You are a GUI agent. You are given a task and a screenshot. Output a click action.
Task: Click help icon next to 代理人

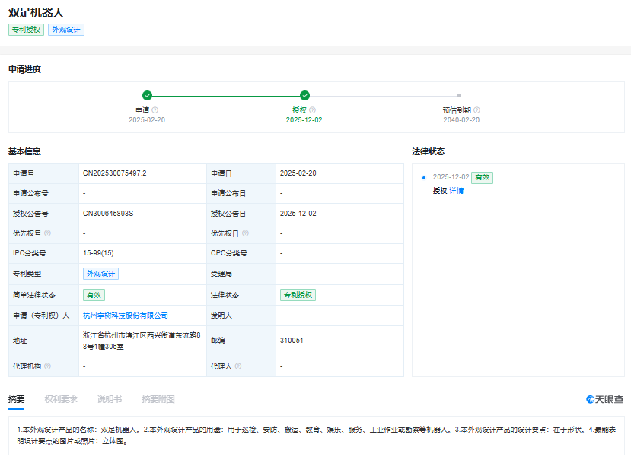(238, 366)
